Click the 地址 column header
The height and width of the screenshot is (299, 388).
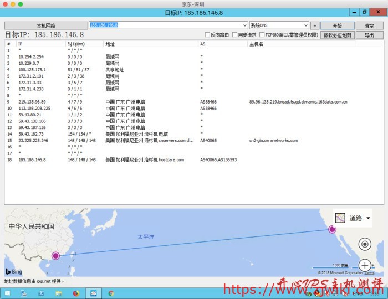click(x=151, y=44)
